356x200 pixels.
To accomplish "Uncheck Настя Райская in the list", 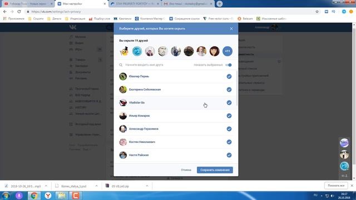I will [x=229, y=155].
